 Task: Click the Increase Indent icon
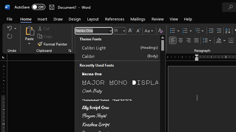219,31
